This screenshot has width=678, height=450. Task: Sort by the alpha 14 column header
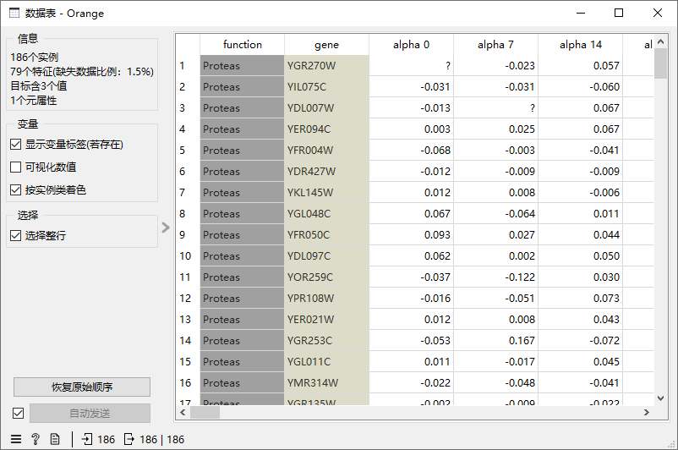pos(580,45)
